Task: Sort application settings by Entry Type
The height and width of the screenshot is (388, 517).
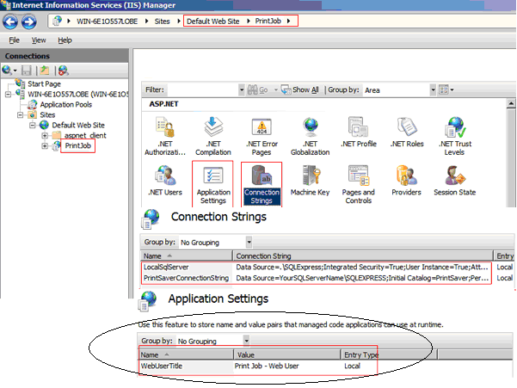Action: pos(389,354)
